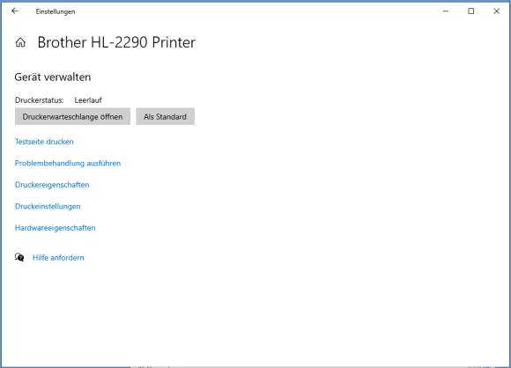Viewport: 511px width, 368px height.
Task: Run Problembehandlung ausführen troubleshooter
Action: click(x=68, y=163)
